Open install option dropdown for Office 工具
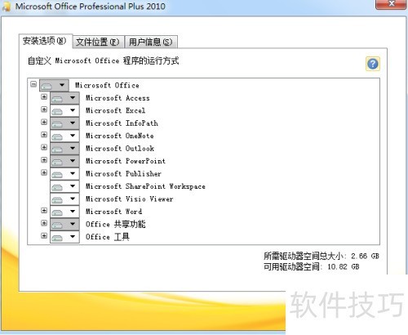This screenshot has width=408, height=335. point(64,236)
